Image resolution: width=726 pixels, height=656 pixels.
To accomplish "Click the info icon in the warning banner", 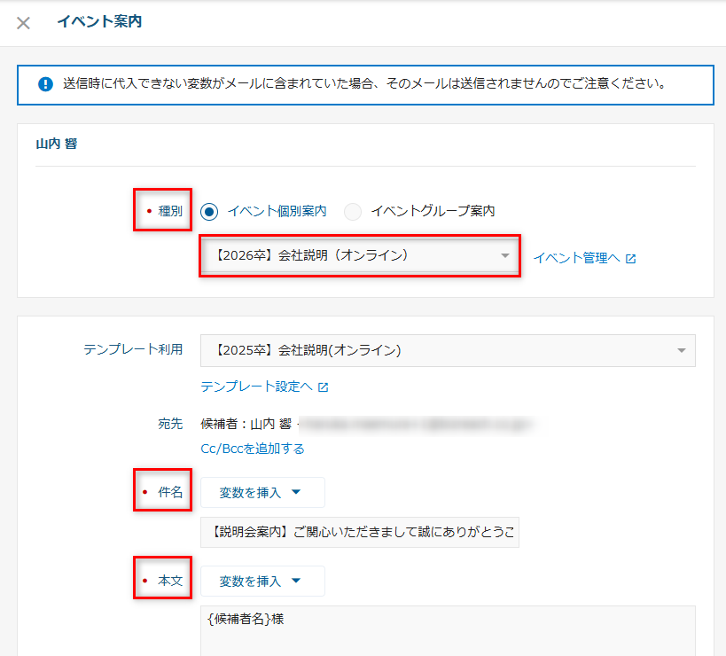I will coord(45,85).
